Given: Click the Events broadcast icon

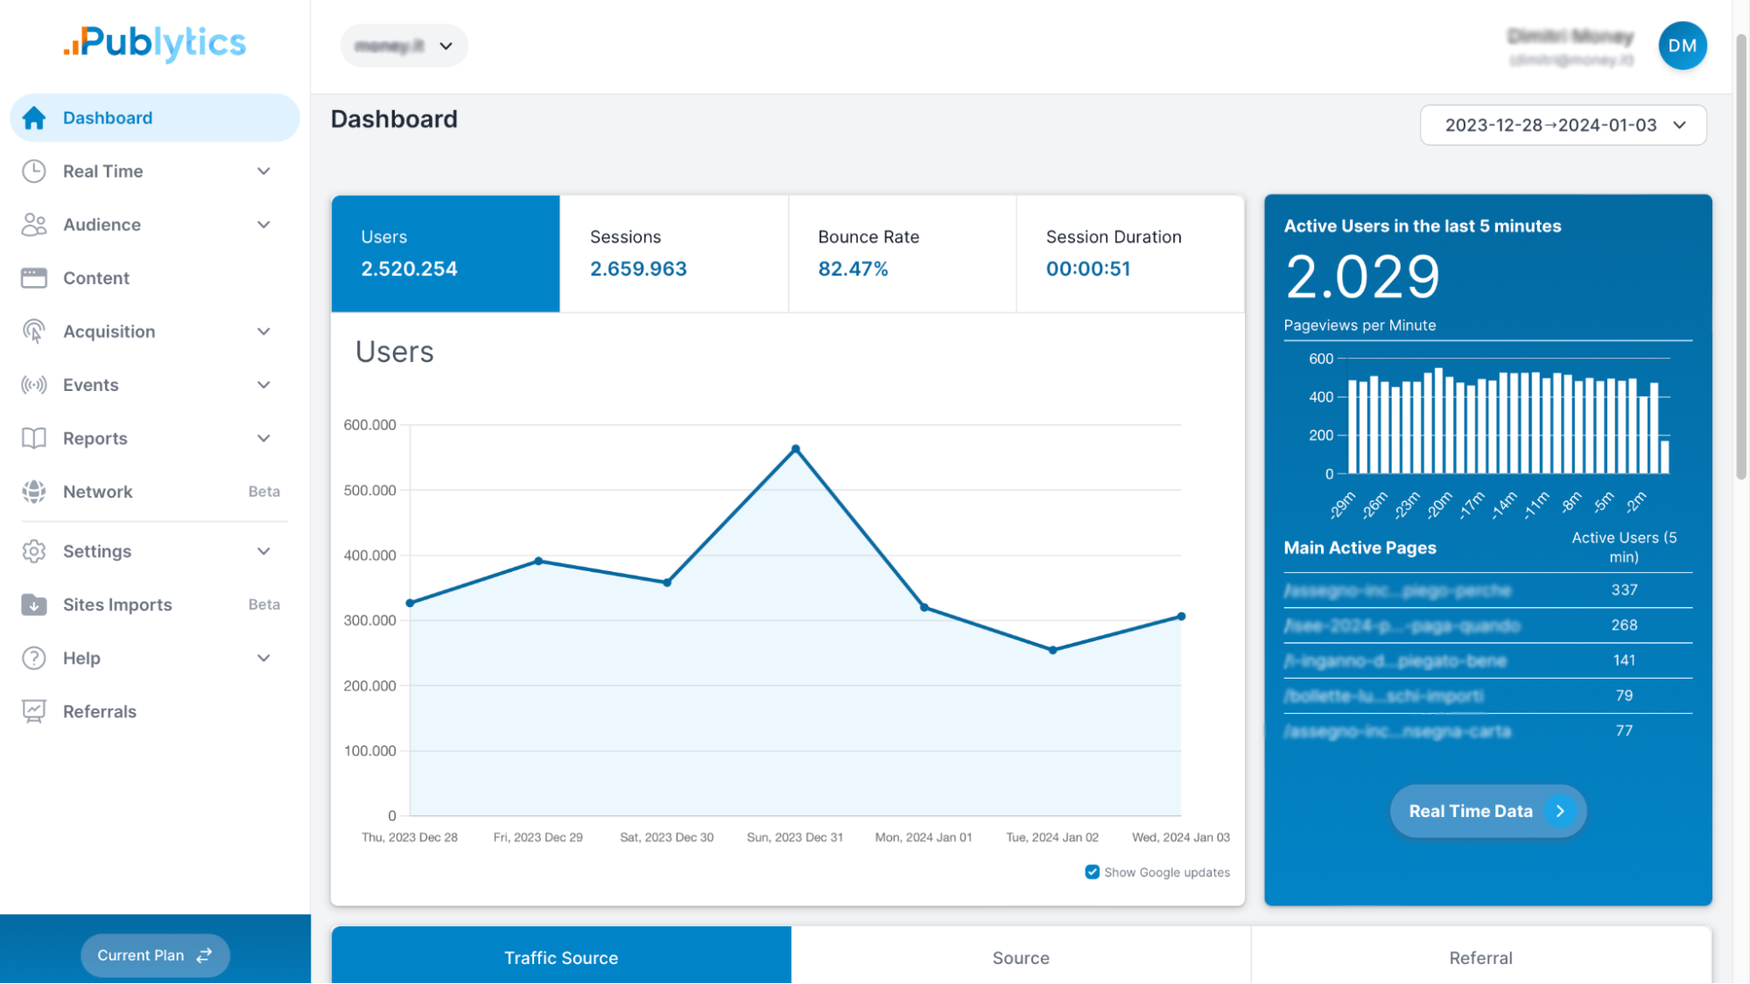Looking at the screenshot, I should click(34, 385).
